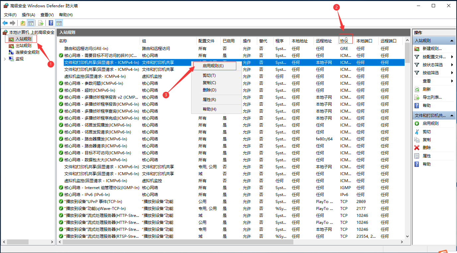
Task: Sort by the 本地端口 column header
Action: (366, 41)
